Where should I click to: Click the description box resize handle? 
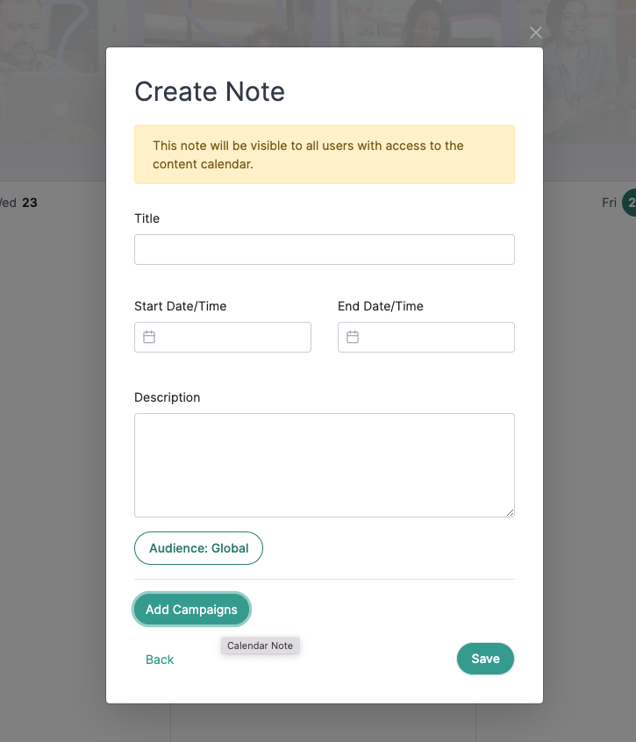(510, 512)
